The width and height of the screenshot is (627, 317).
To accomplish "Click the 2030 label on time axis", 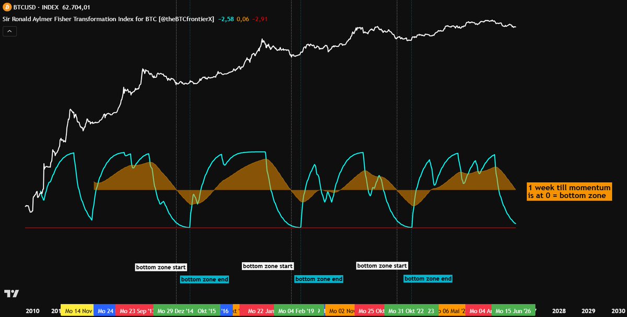I will (x=618, y=311).
